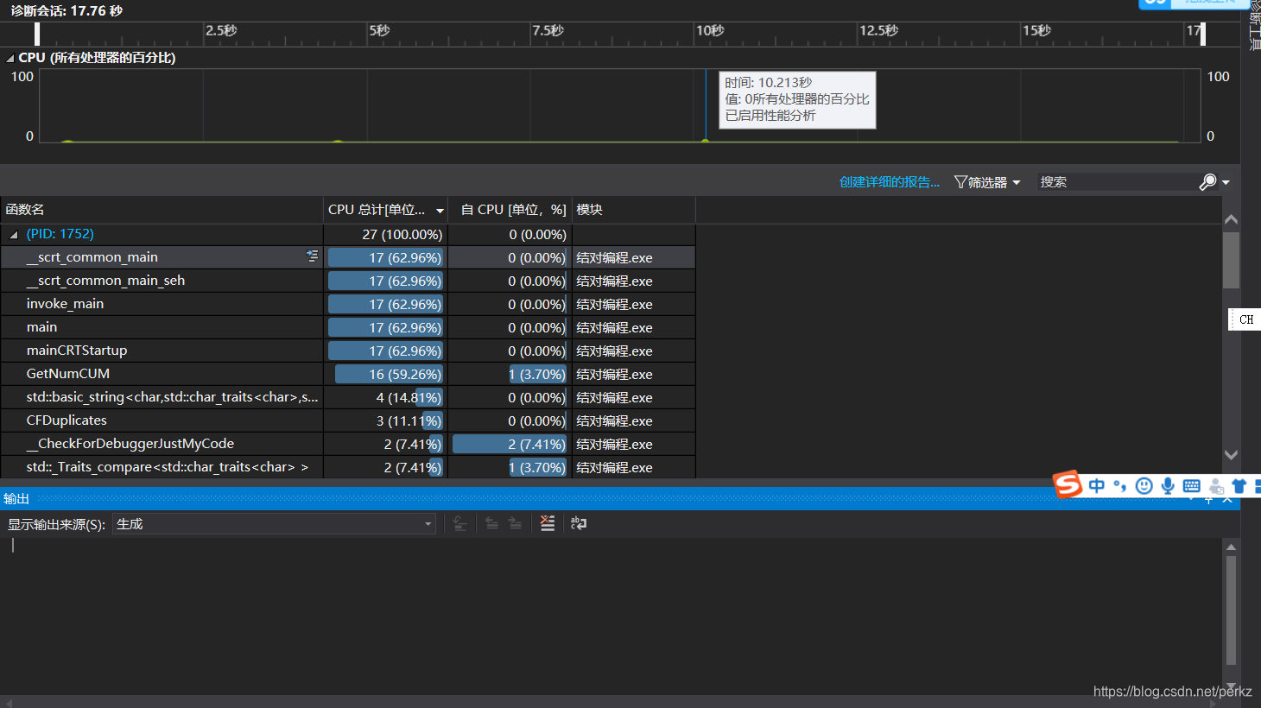Image resolution: width=1261 pixels, height=708 pixels.
Task: Click the timeline start selection handle
Action: pyautogui.click(x=37, y=34)
